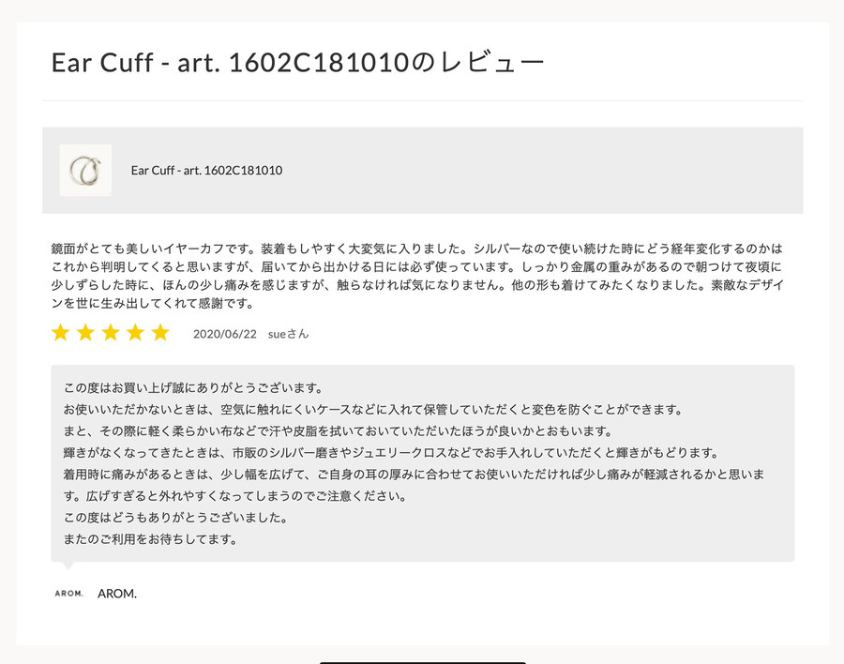The width and height of the screenshot is (844, 664).
Task: Open the AROM. shop name link
Action: [117, 594]
